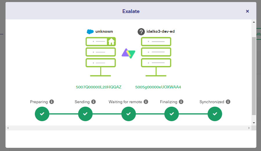Click the 'unknown' instance name
This screenshot has width=261, height=151.
click(104, 31)
